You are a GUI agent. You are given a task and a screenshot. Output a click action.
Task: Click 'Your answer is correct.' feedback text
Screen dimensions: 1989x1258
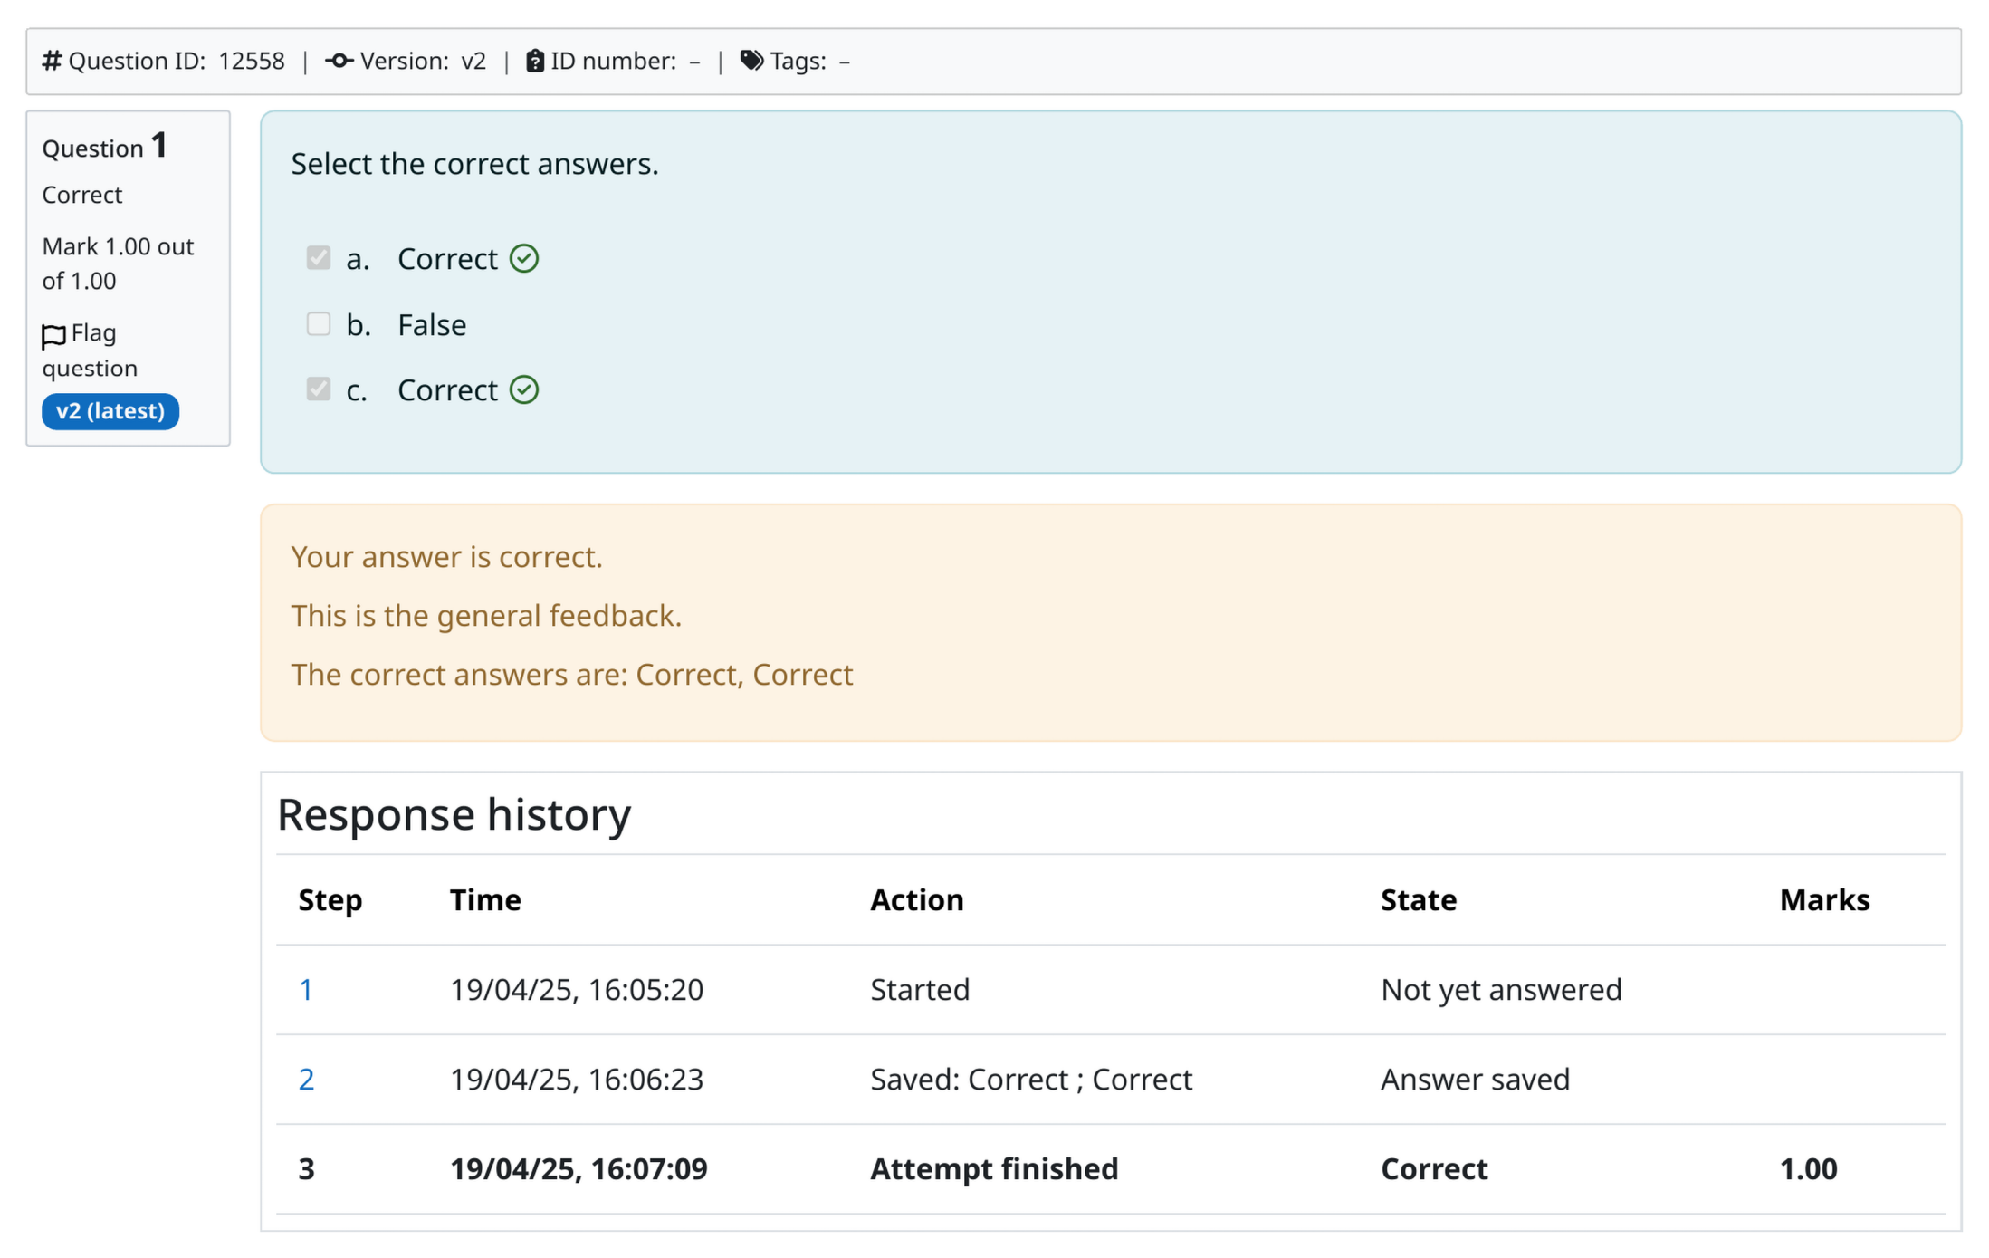pos(446,557)
